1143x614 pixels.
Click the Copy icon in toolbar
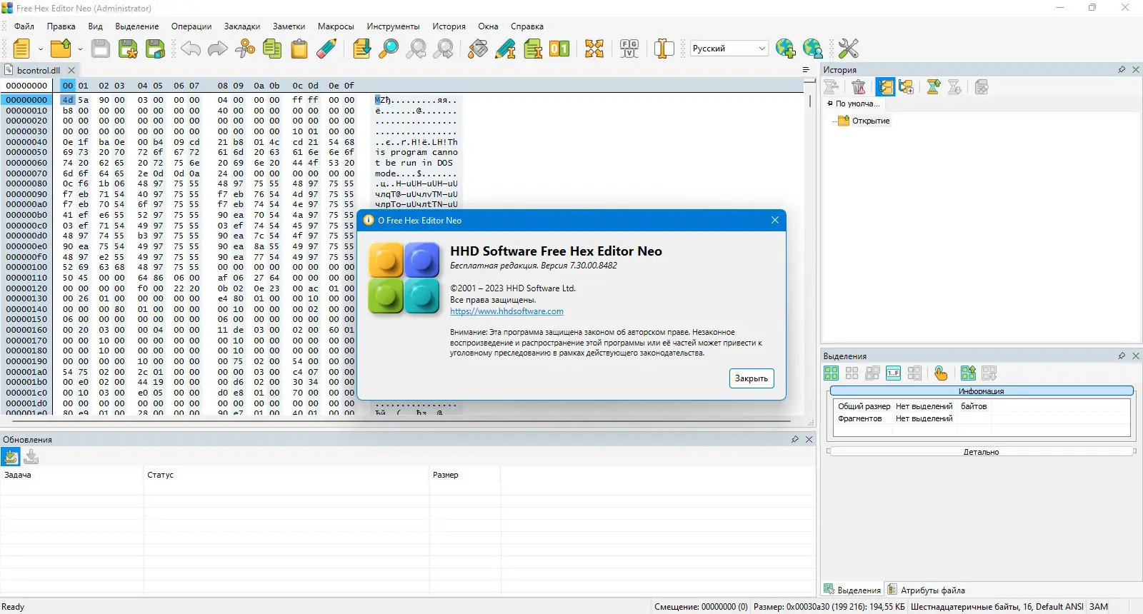click(272, 49)
